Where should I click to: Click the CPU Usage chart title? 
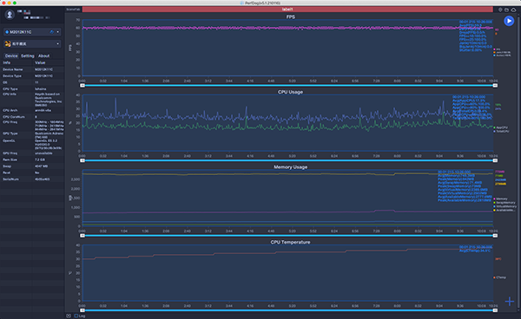point(290,92)
